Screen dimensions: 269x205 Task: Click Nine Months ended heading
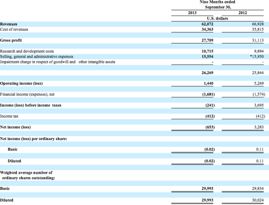(217, 2)
